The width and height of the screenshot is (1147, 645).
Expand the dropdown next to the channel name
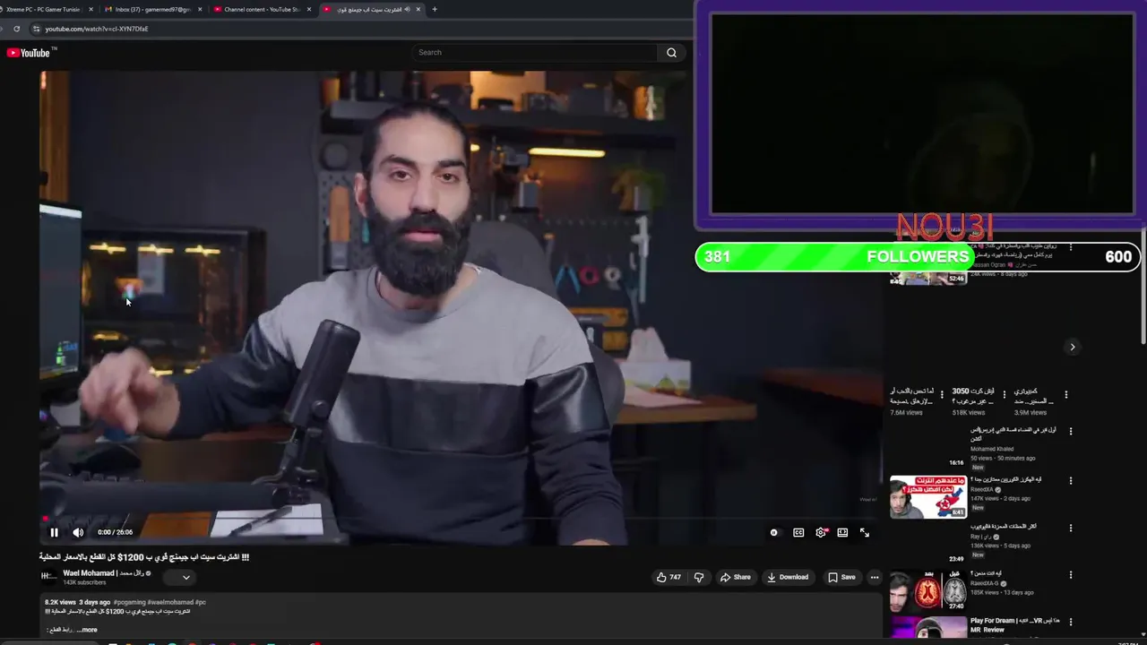[186, 577]
